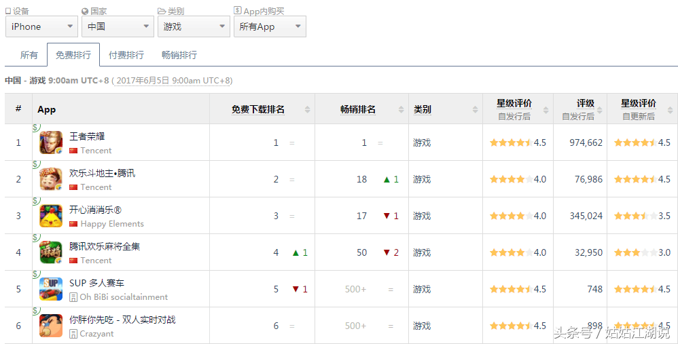The image size is (678, 344).
Task: Click rating count 974,662
Action: [586, 142]
